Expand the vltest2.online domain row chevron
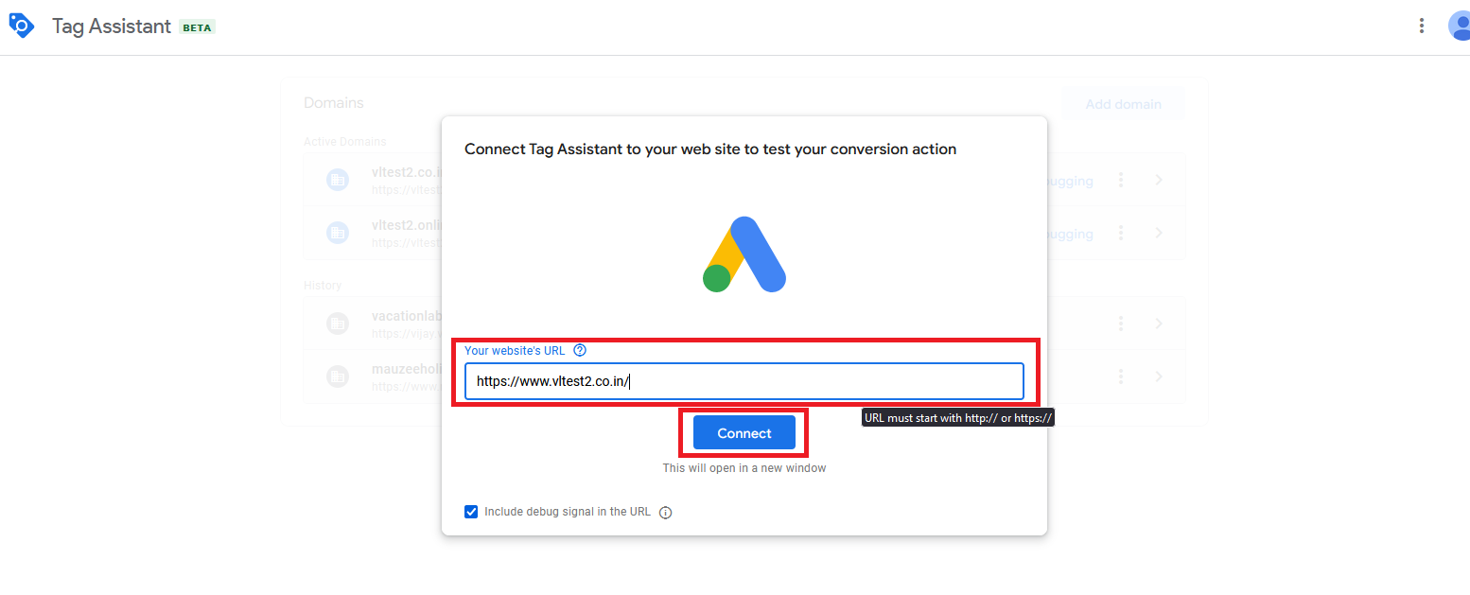This screenshot has height=595, width=1470. tap(1159, 233)
